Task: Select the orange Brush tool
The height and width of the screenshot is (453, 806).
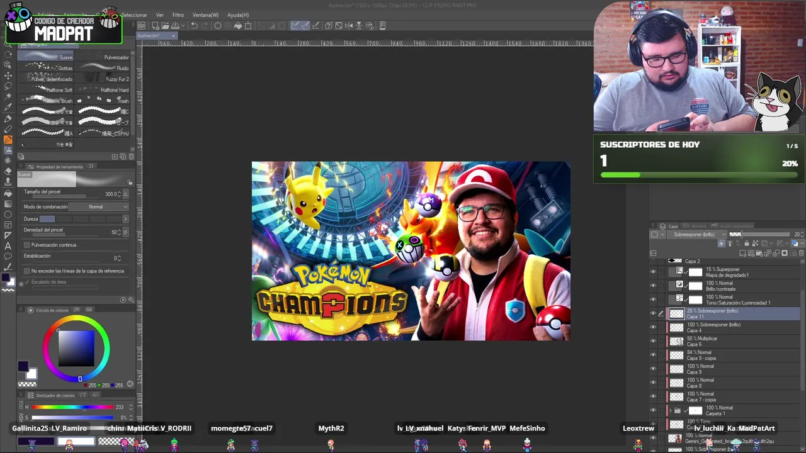Action: [x=8, y=139]
